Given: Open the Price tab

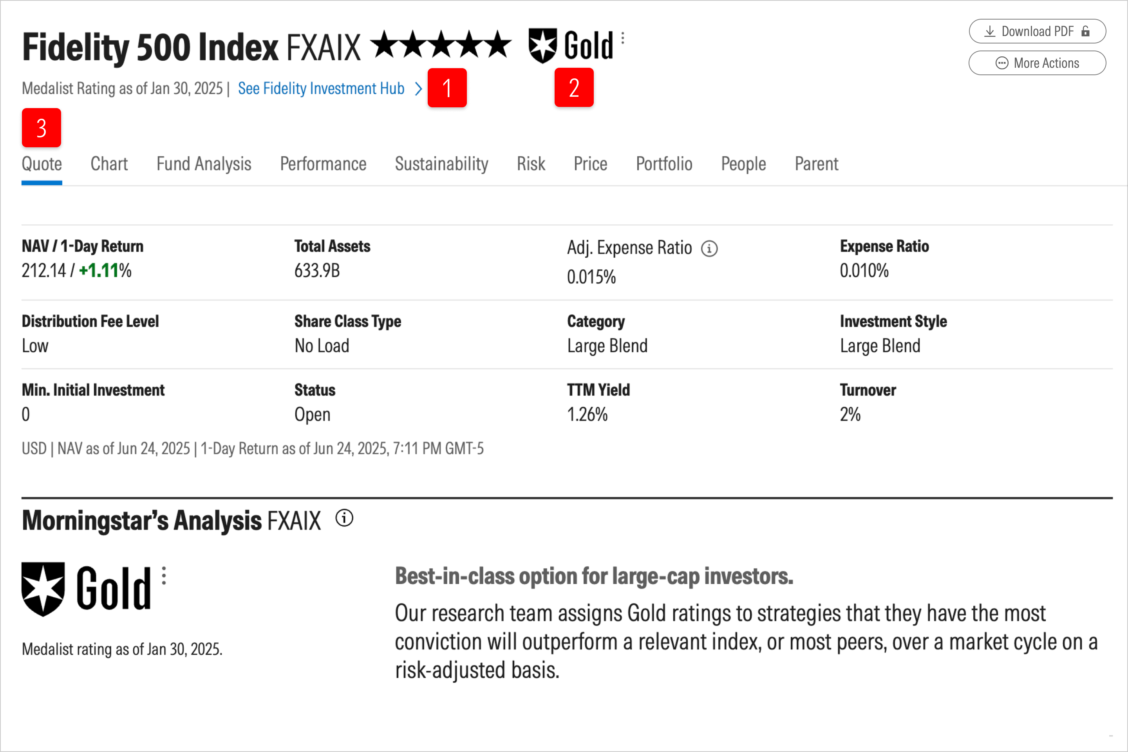Looking at the screenshot, I should 590,164.
